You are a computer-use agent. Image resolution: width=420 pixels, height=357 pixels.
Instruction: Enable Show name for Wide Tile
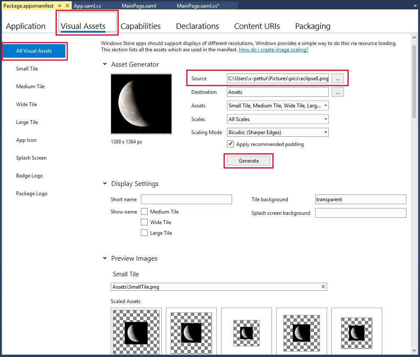tap(144, 222)
